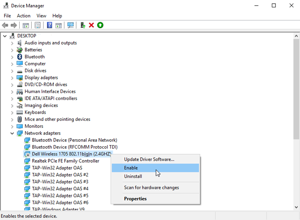The image size is (300, 220).
Task: Choose Enable in the context menu
Action: [x=155, y=168]
